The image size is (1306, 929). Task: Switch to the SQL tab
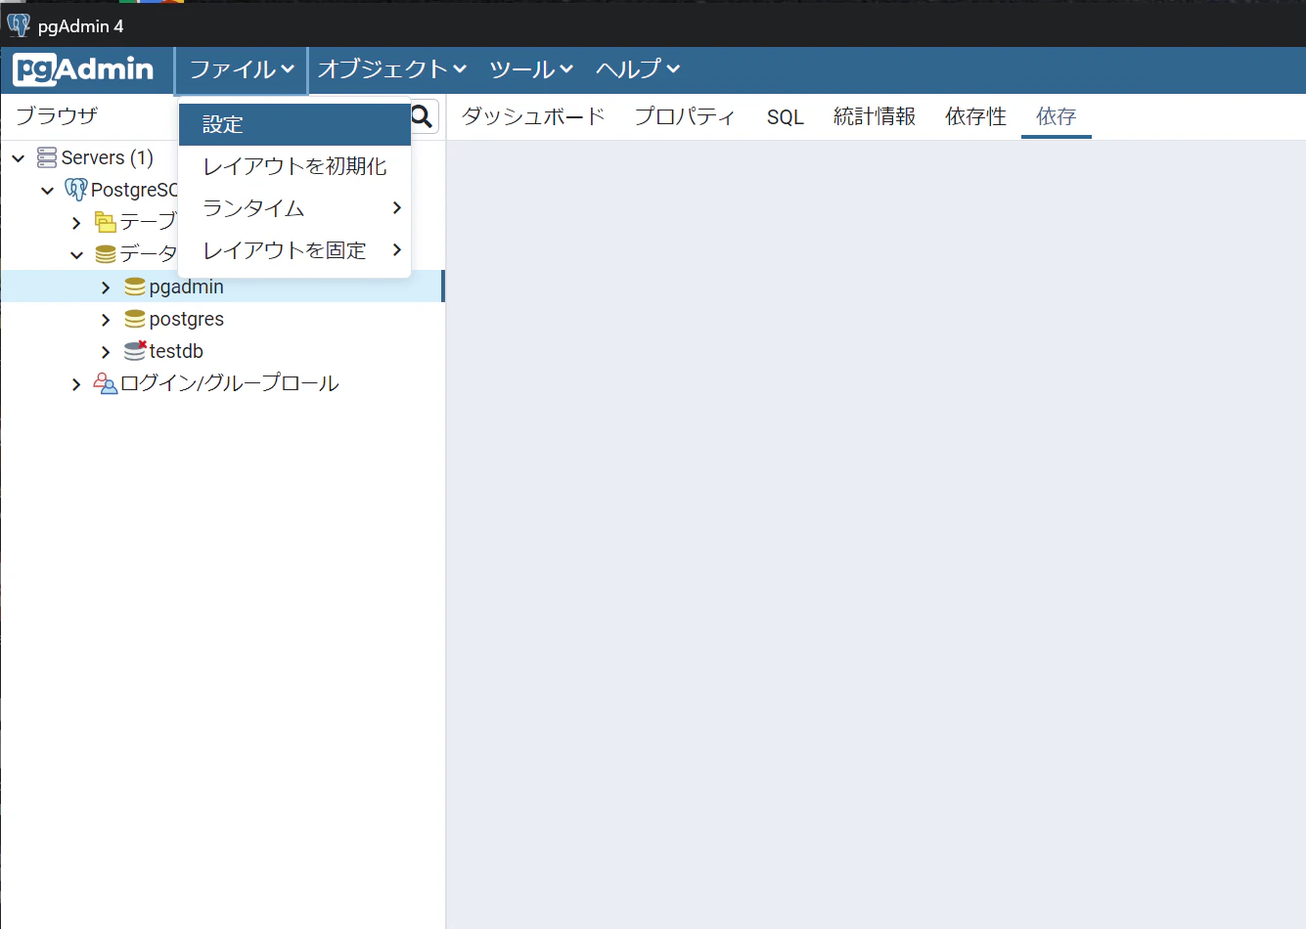pos(786,116)
